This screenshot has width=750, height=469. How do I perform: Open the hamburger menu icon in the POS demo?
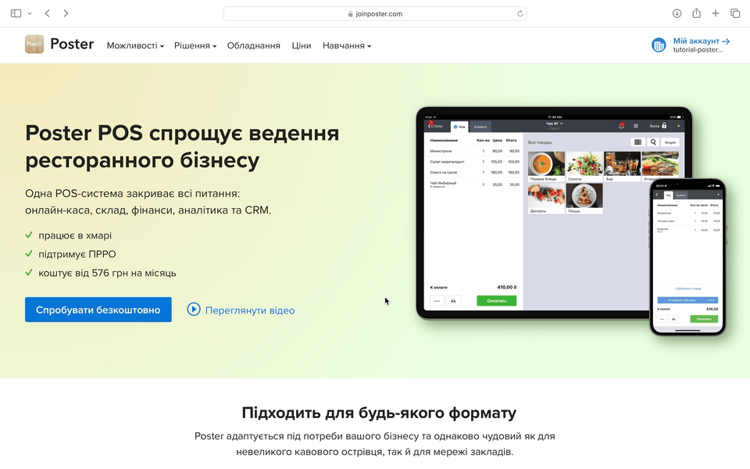[636, 126]
